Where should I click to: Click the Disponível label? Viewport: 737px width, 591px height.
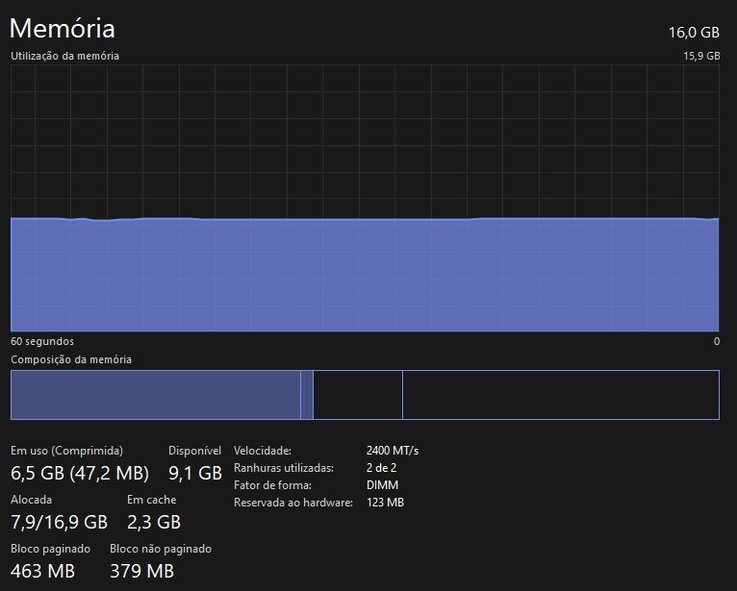194,451
